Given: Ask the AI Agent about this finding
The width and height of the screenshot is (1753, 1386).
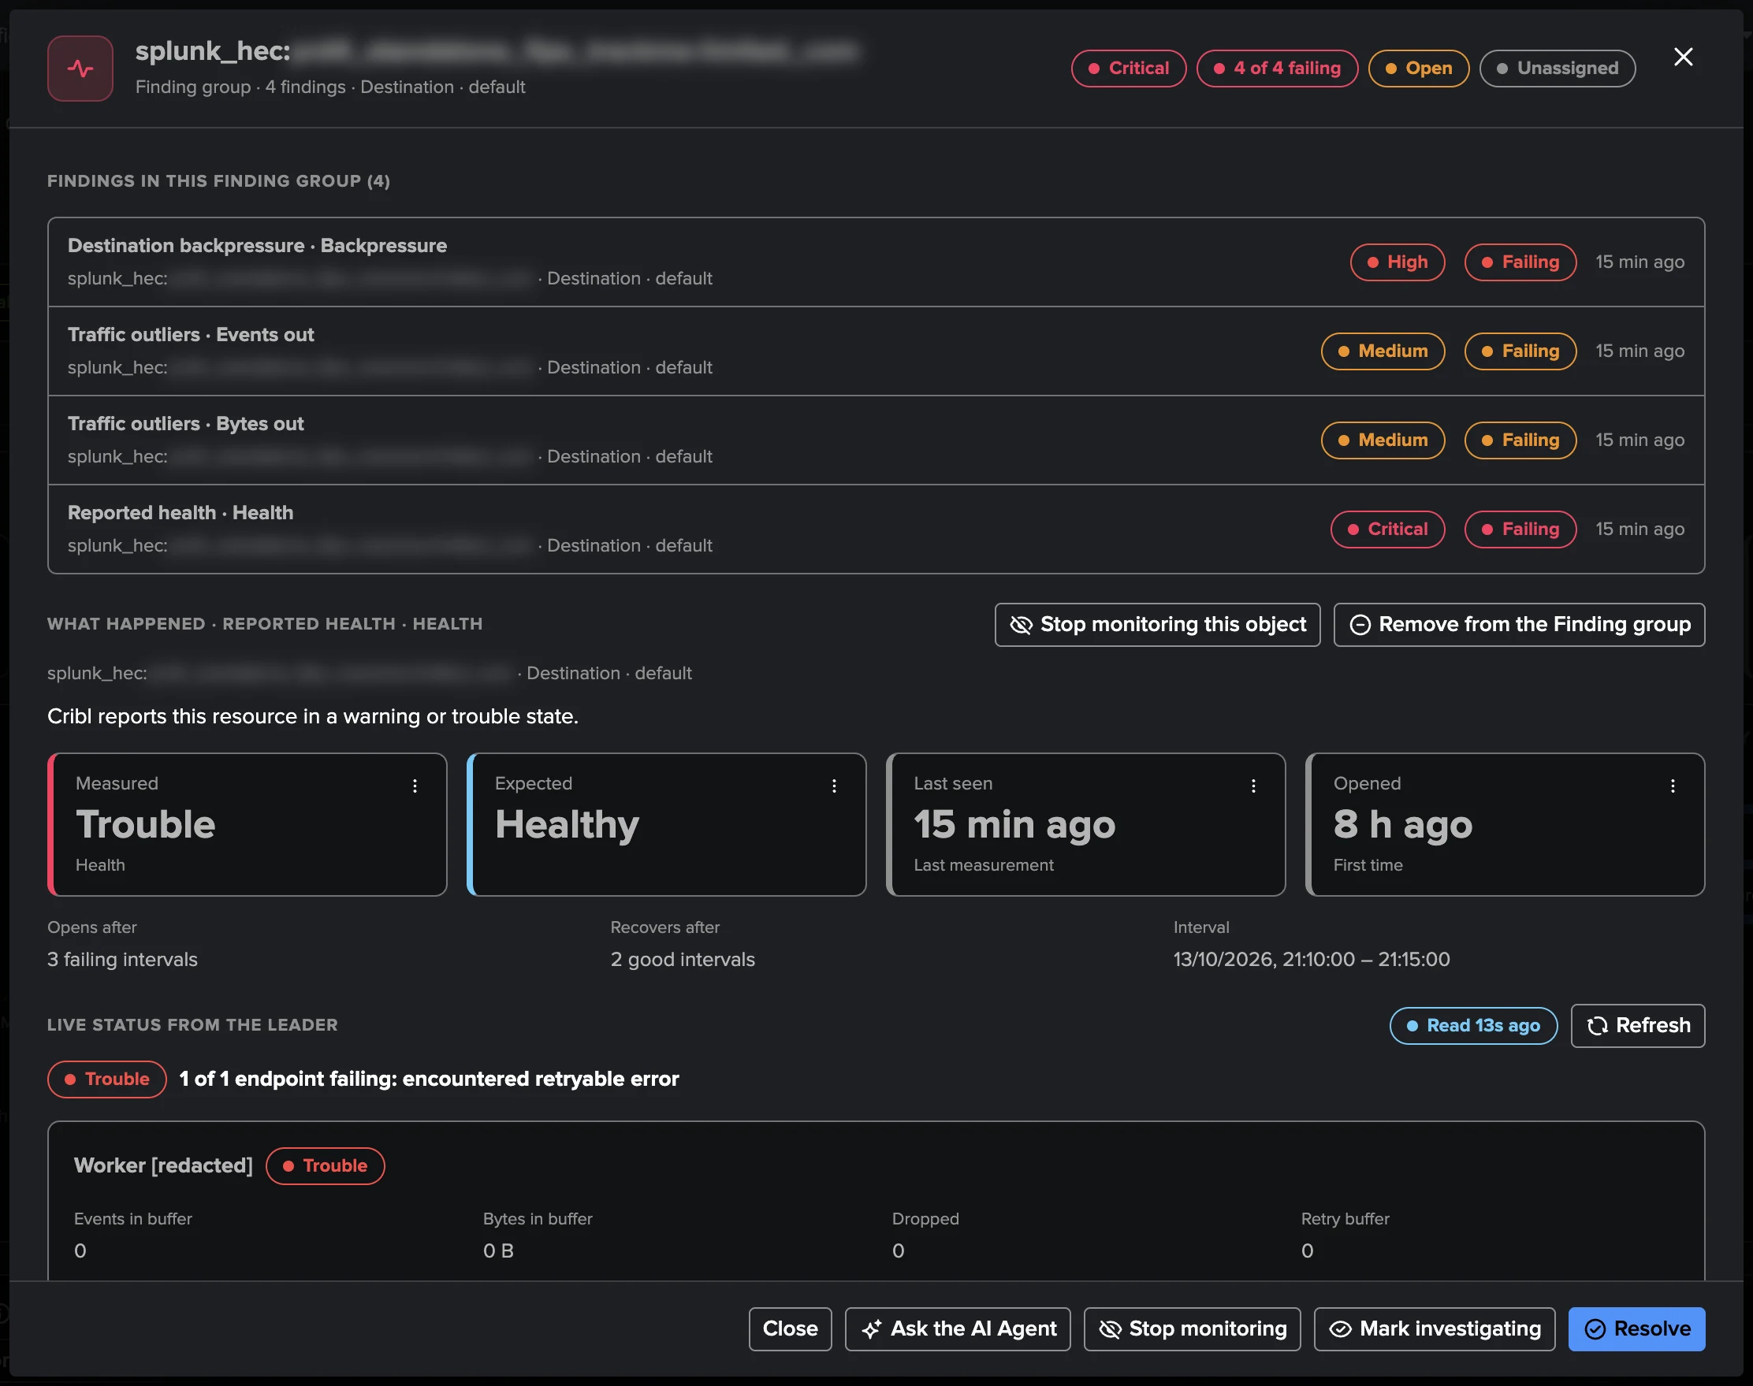Looking at the screenshot, I should [958, 1329].
